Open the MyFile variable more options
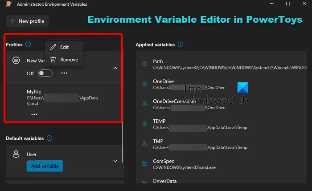312x191 pixels. click(34, 114)
